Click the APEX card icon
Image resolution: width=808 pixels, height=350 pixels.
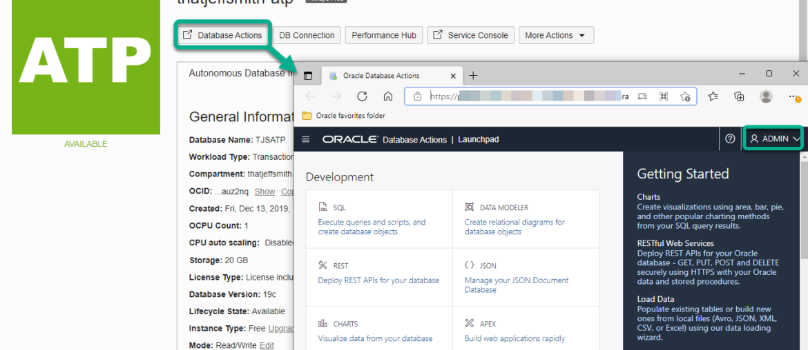coord(469,323)
